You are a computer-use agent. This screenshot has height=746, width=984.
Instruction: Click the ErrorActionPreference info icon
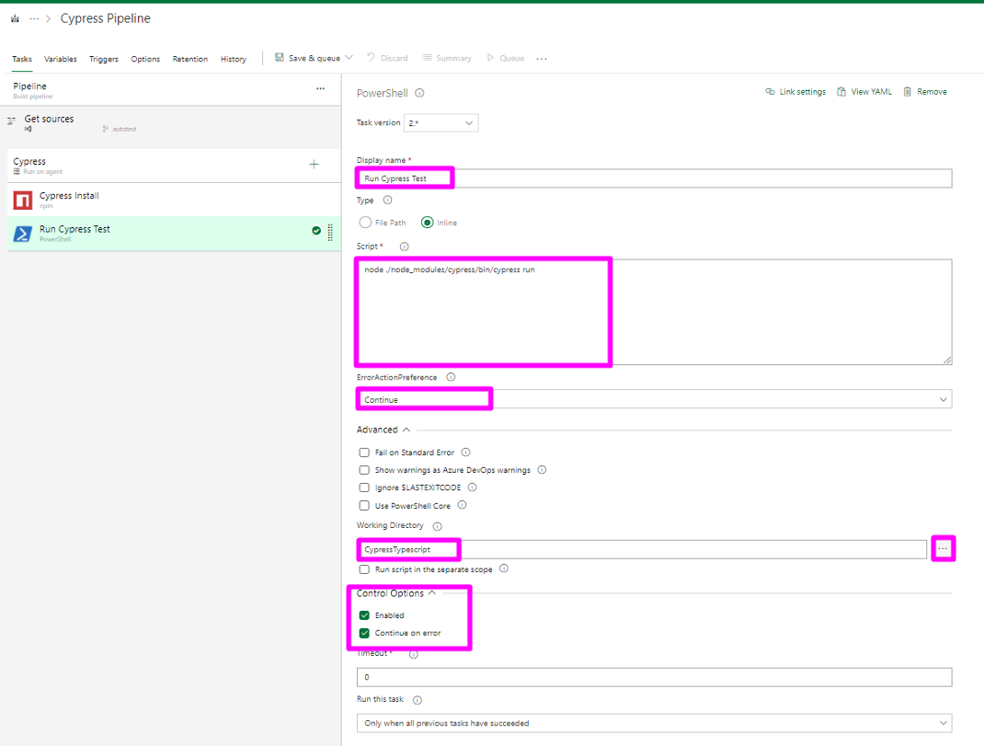[x=451, y=377]
